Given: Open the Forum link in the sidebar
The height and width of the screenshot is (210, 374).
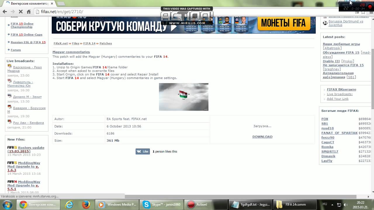Looking at the screenshot, I should 16,50.
